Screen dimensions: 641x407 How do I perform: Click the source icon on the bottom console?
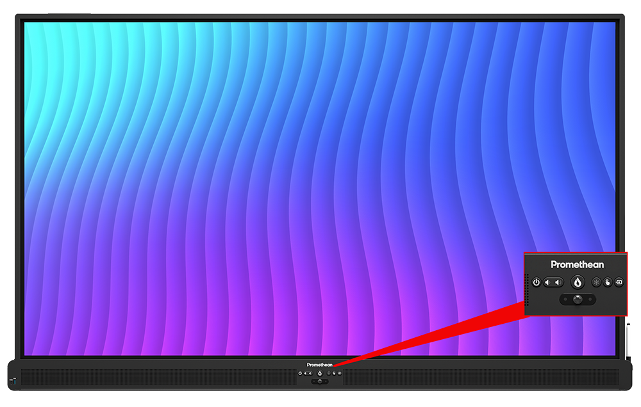(340, 372)
